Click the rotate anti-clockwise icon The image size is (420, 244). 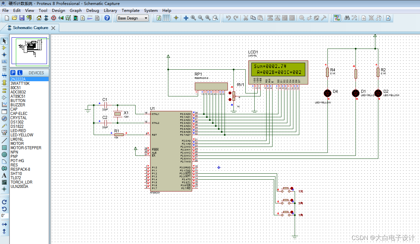[4, 209]
